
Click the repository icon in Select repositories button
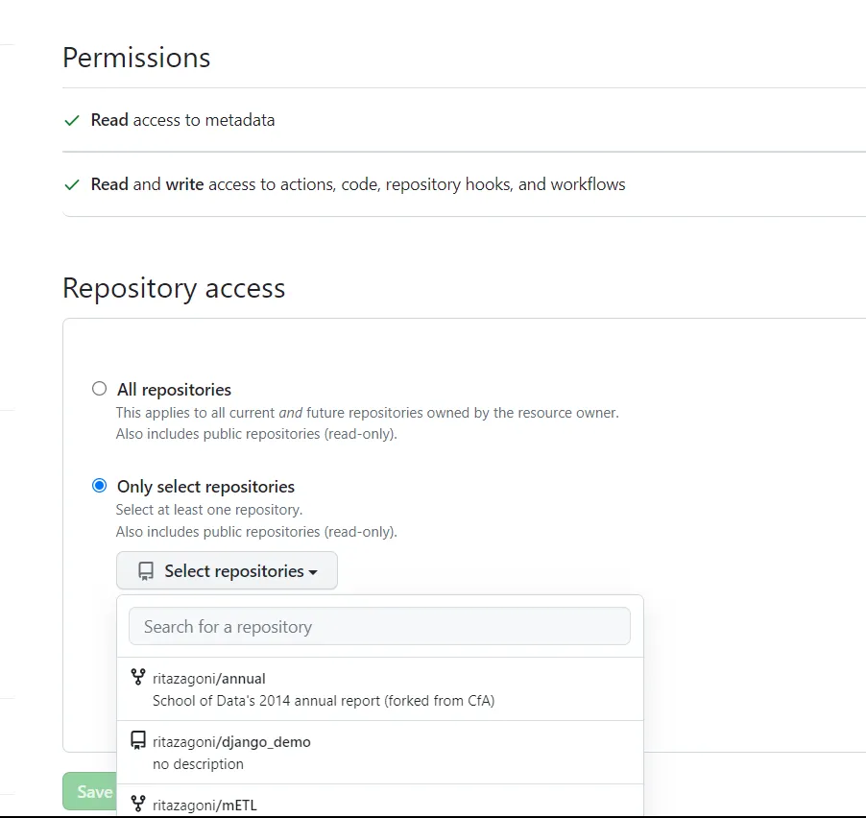click(146, 571)
